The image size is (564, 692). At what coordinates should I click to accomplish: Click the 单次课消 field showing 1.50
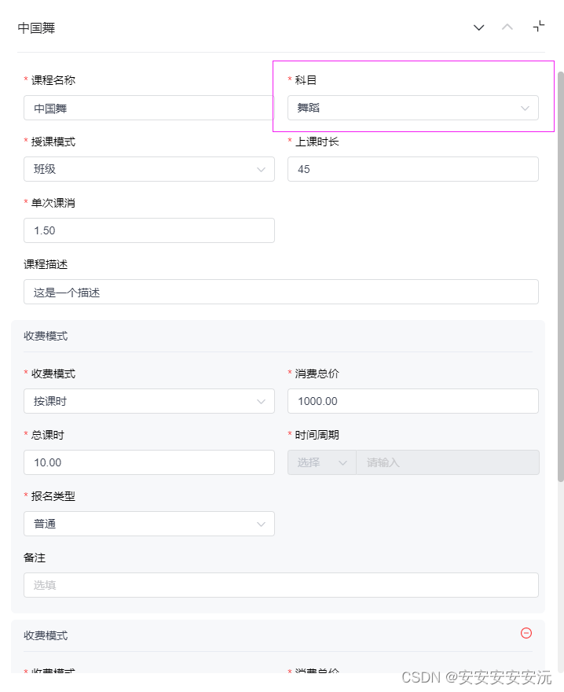(x=149, y=230)
